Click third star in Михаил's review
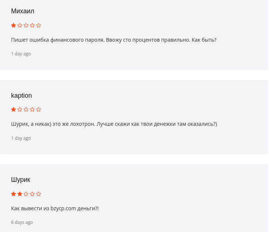 pos(26,25)
